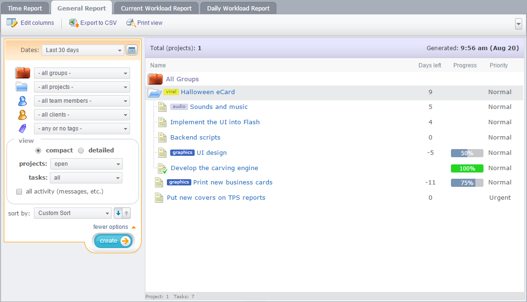Screen dimensions: 527x302
Task: Click the All Groups briefcase icon
Action: click(x=155, y=79)
